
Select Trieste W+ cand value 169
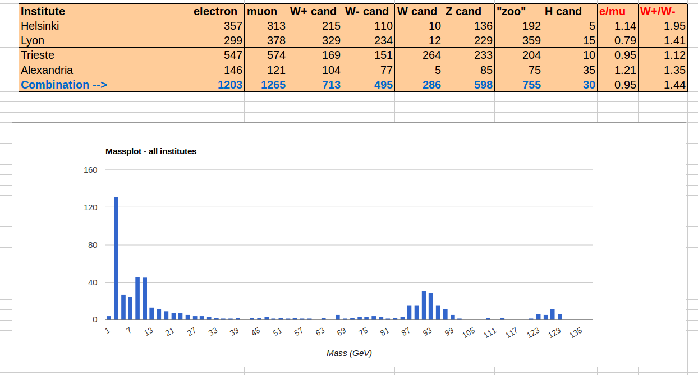pyautogui.click(x=315, y=55)
